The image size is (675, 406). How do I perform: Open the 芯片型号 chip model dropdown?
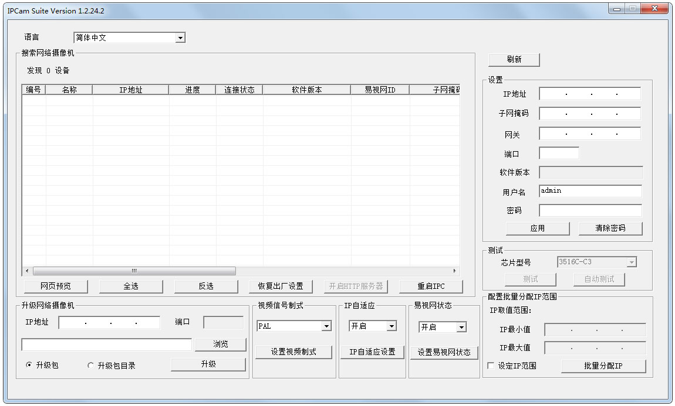[x=632, y=262]
